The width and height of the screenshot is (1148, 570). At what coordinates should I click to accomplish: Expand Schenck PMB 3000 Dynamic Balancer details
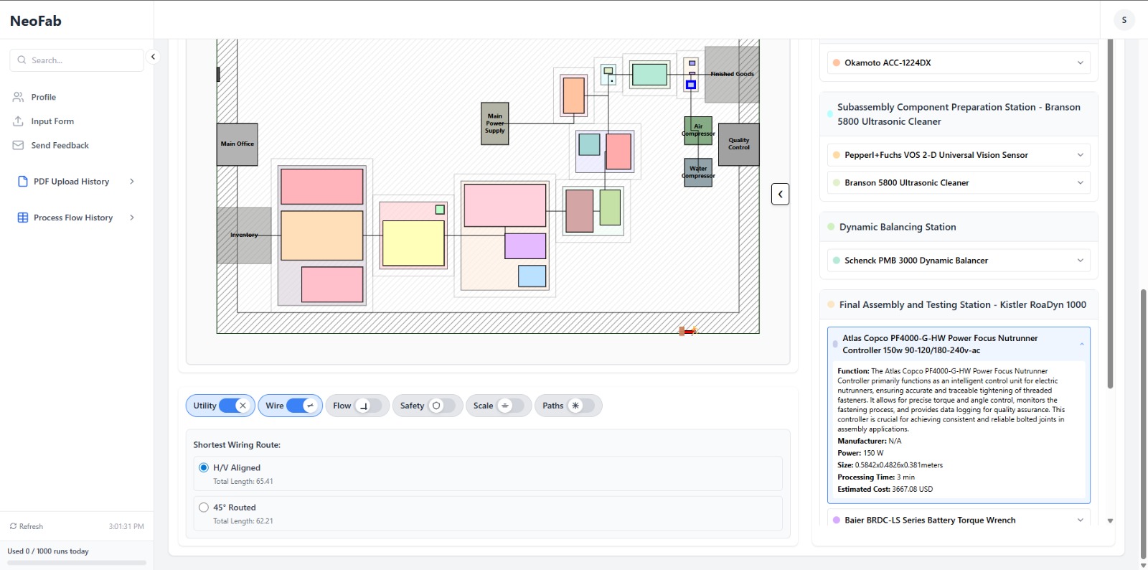point(1080,261)
